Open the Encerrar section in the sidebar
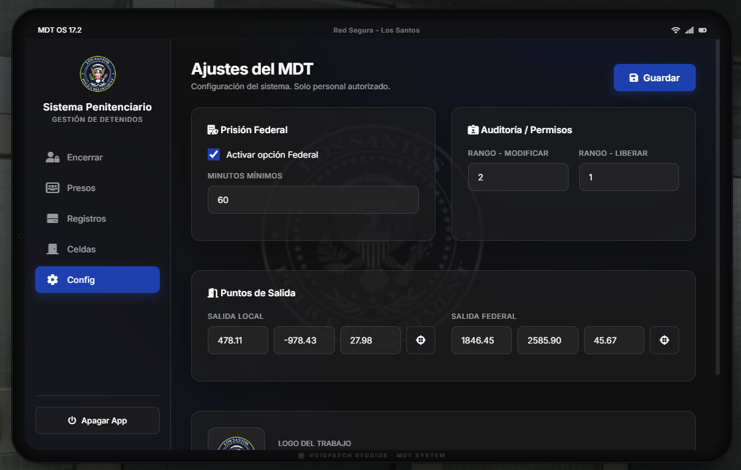The height and width of the screenshot is (470, 741). click(x=97, y=157)
